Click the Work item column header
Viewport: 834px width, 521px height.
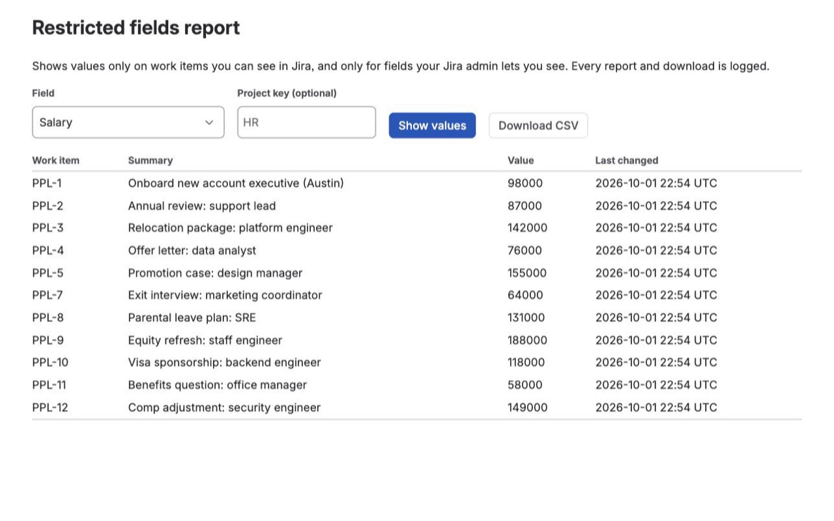(56, 160)
